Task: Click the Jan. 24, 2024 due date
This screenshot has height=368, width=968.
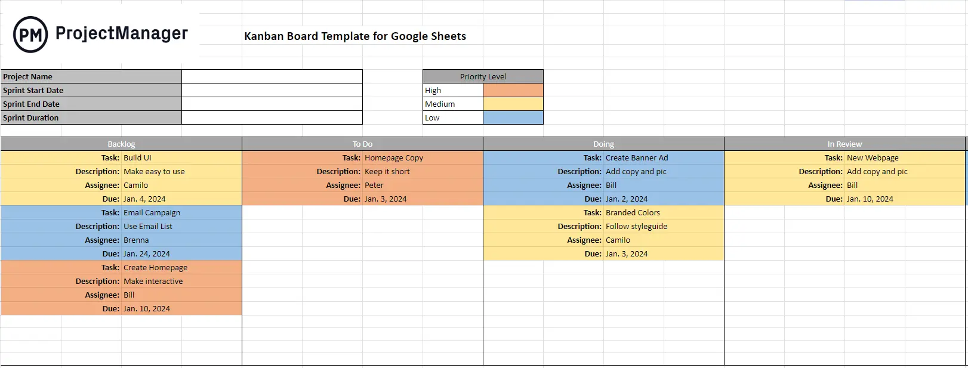Action: [181, 253]
